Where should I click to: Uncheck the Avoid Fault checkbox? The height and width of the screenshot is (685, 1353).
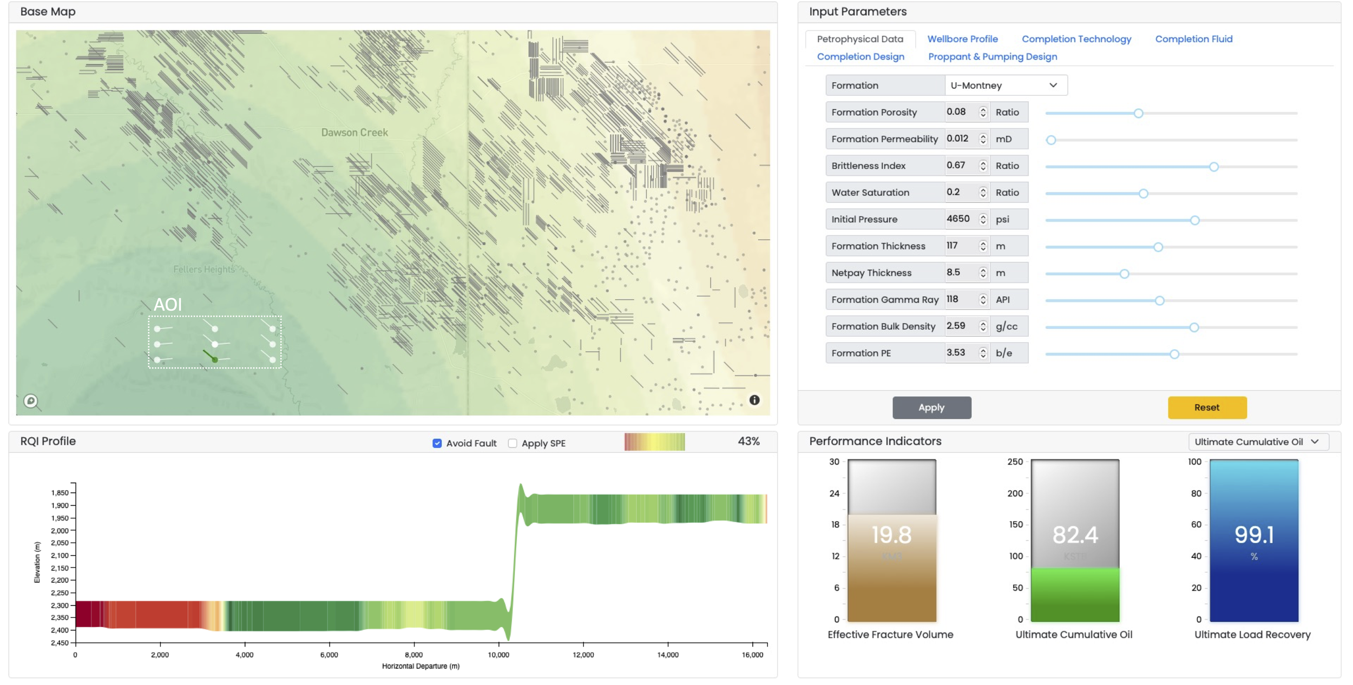(436, 443)
